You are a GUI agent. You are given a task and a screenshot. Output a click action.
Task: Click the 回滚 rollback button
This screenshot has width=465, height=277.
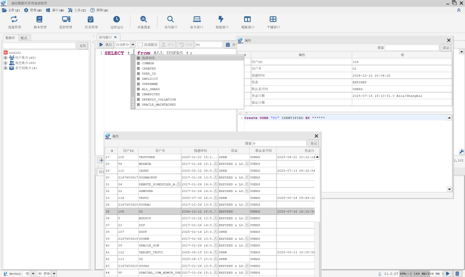186,45
